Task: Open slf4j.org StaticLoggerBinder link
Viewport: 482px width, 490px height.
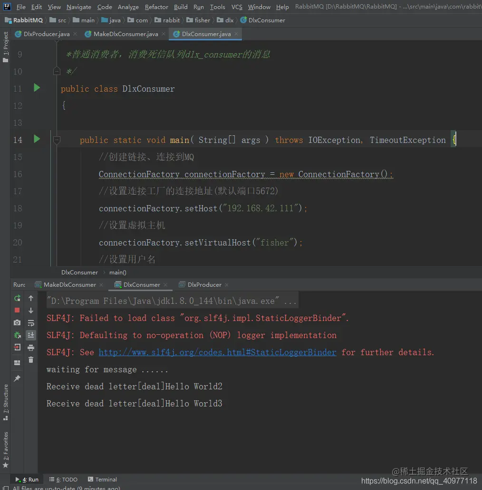Action: pos(217,352)
